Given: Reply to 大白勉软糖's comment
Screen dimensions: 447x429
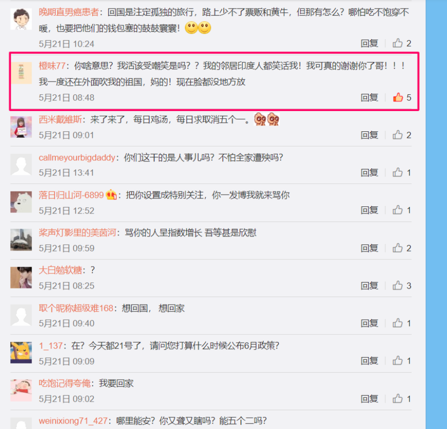Looking at the screenshot, I should (x=369, y=286).
